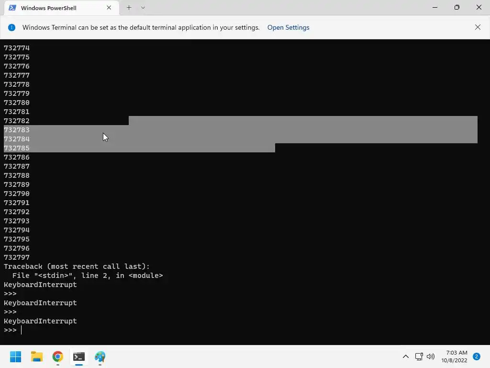Click the blue info icon in notification
This screenshot has width=490, height=368.
pyautogui.click(x=11, y=27)
